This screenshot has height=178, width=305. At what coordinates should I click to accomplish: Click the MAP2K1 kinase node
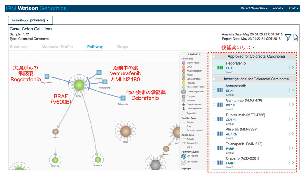click(x=98, y=159)
